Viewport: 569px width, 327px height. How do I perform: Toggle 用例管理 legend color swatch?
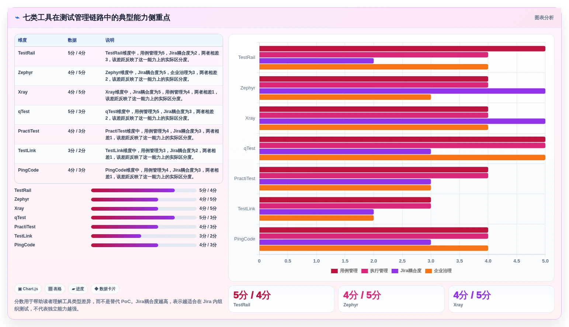click(x=334, y=271)
